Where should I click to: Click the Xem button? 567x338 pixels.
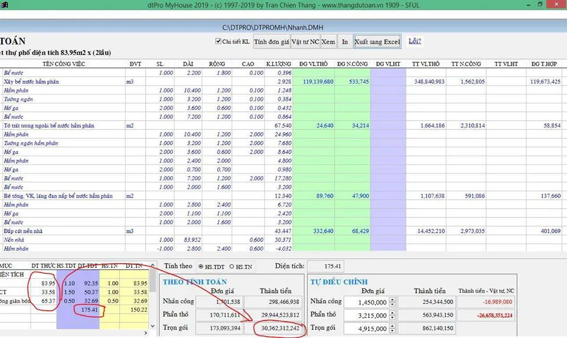(328, 42)
